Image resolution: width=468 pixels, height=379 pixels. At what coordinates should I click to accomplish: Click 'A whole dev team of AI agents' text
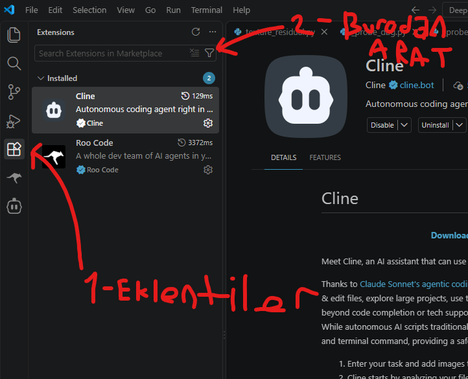tap(143, 155)
